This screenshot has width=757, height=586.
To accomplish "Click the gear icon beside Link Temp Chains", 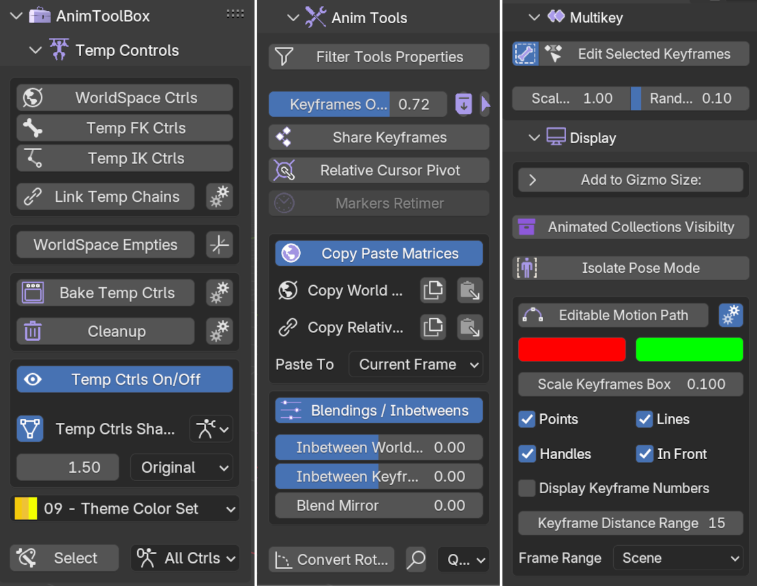I will [x=220, y=196].
